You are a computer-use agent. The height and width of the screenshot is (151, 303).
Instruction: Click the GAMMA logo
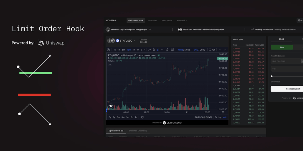tap(111, 20)
